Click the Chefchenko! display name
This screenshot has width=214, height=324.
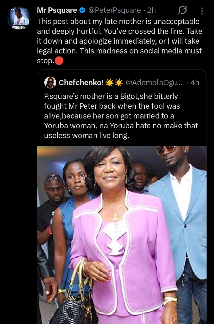(x=81, y=83)
